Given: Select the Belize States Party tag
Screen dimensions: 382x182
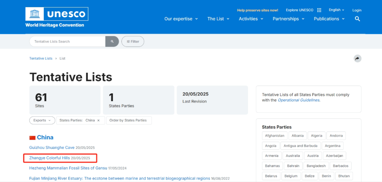Looking at the screenshot, I should coord(309,176).
